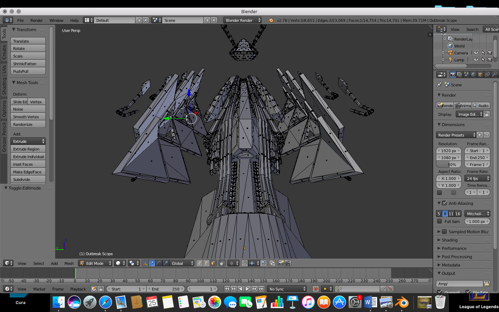
Task: Click the pin icon beside Scene
Action: (439, 85)
